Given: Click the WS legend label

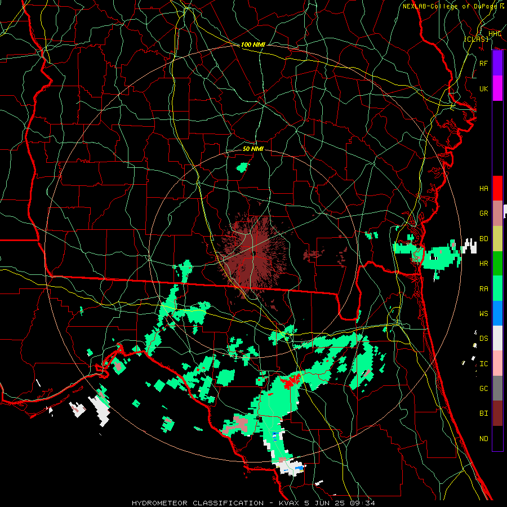Looking at the screenshot, I should [x=484, y=314].
